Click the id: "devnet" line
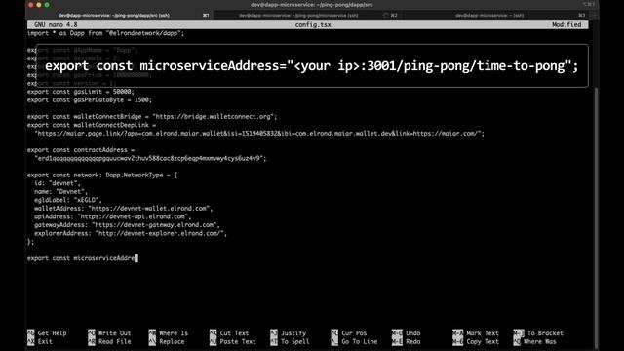Screen dimensions: 624x351 click(58, 183)
